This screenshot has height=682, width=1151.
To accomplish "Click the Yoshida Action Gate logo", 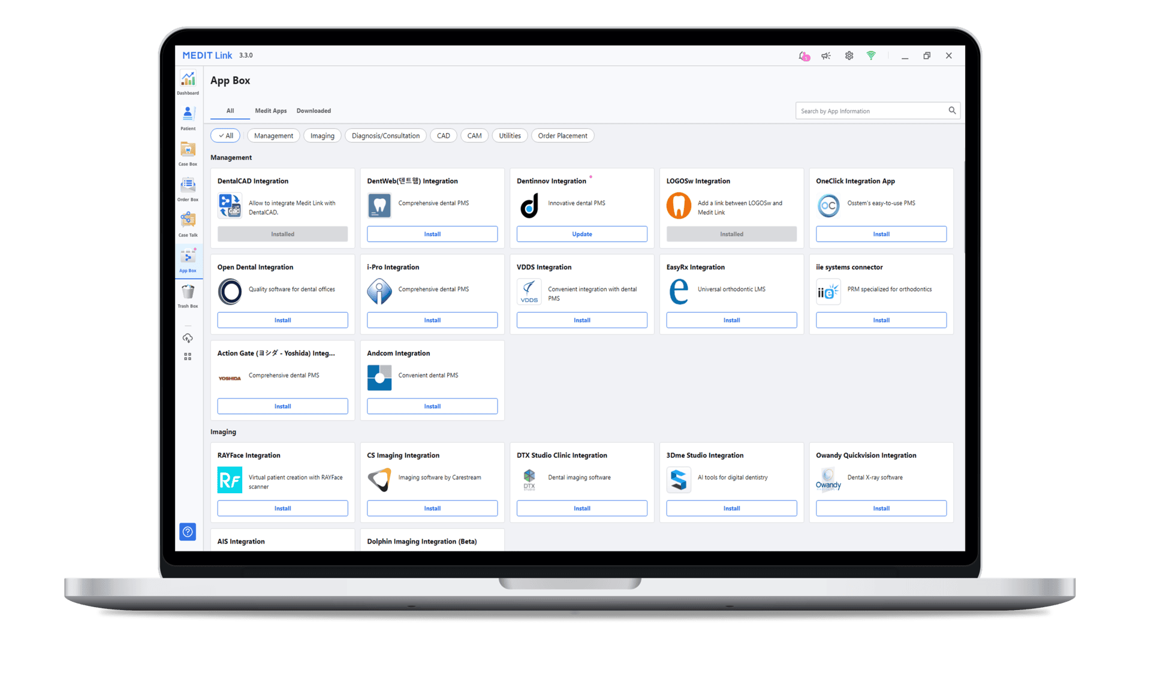I will [x=230, y=378].
